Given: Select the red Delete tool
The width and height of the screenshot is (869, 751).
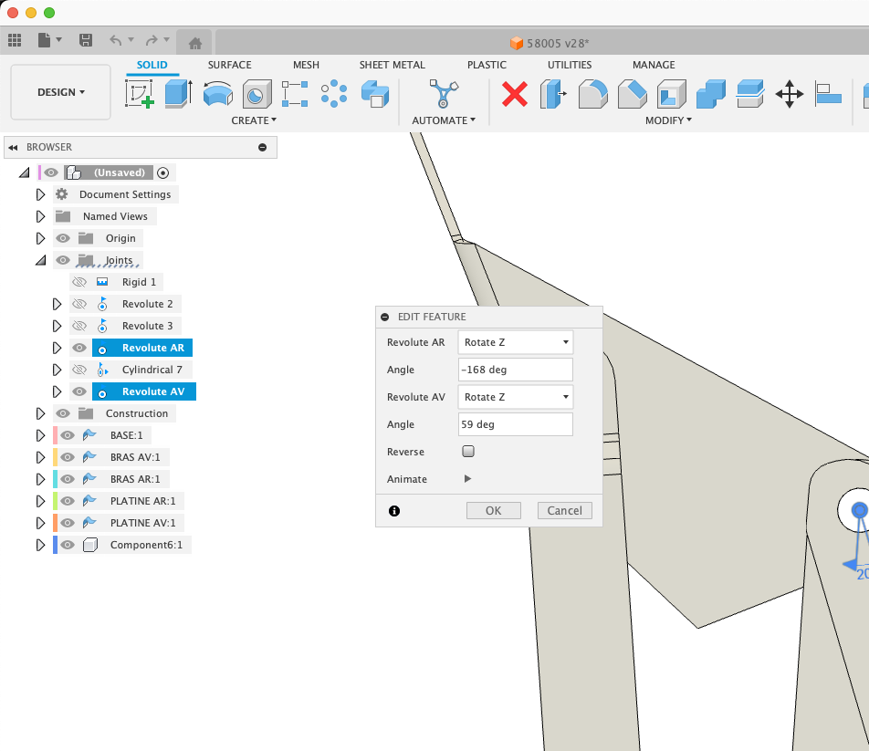Looking at the screenshot, I should click(516, 94).
